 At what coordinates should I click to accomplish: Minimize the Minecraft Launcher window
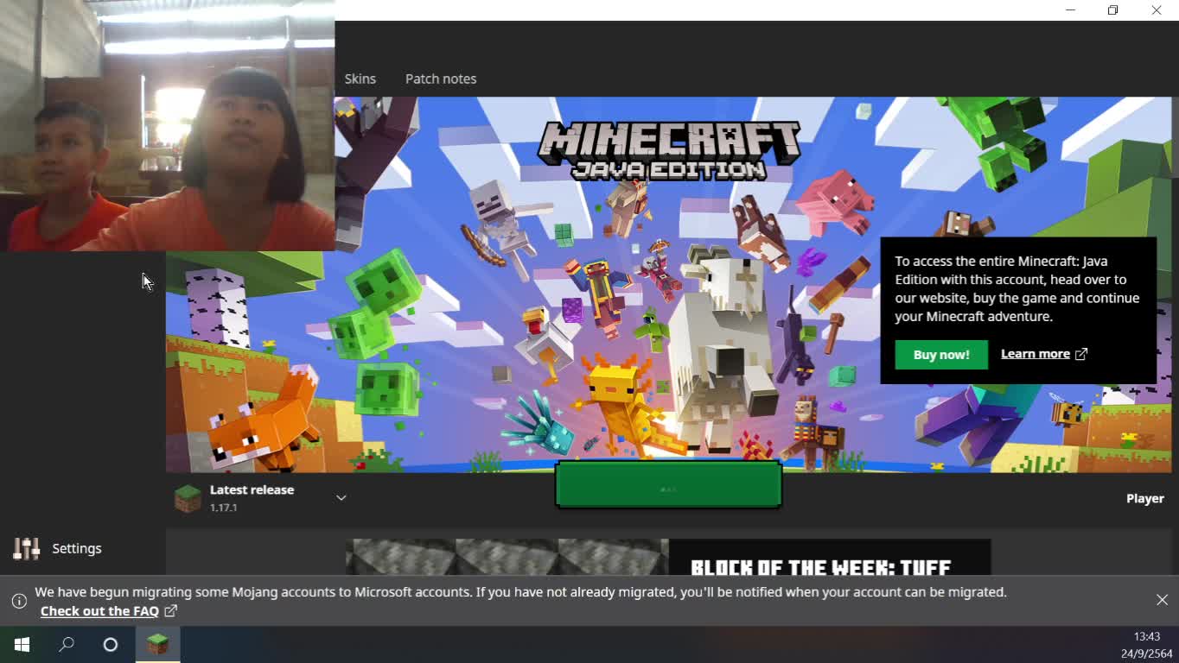1070,10
